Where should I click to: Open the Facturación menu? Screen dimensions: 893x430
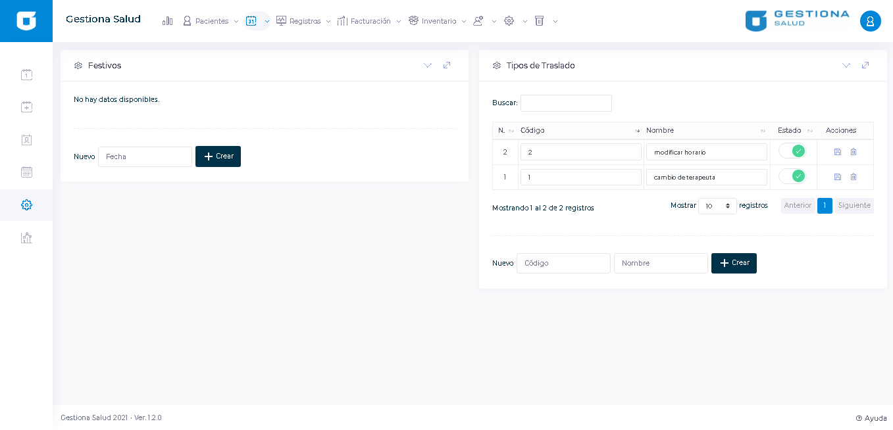370,21
